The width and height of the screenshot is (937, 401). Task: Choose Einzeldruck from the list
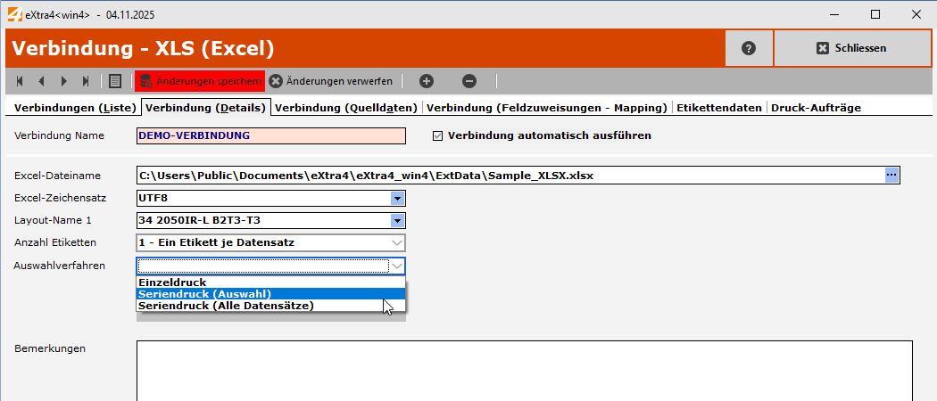[x=271, y=282]
